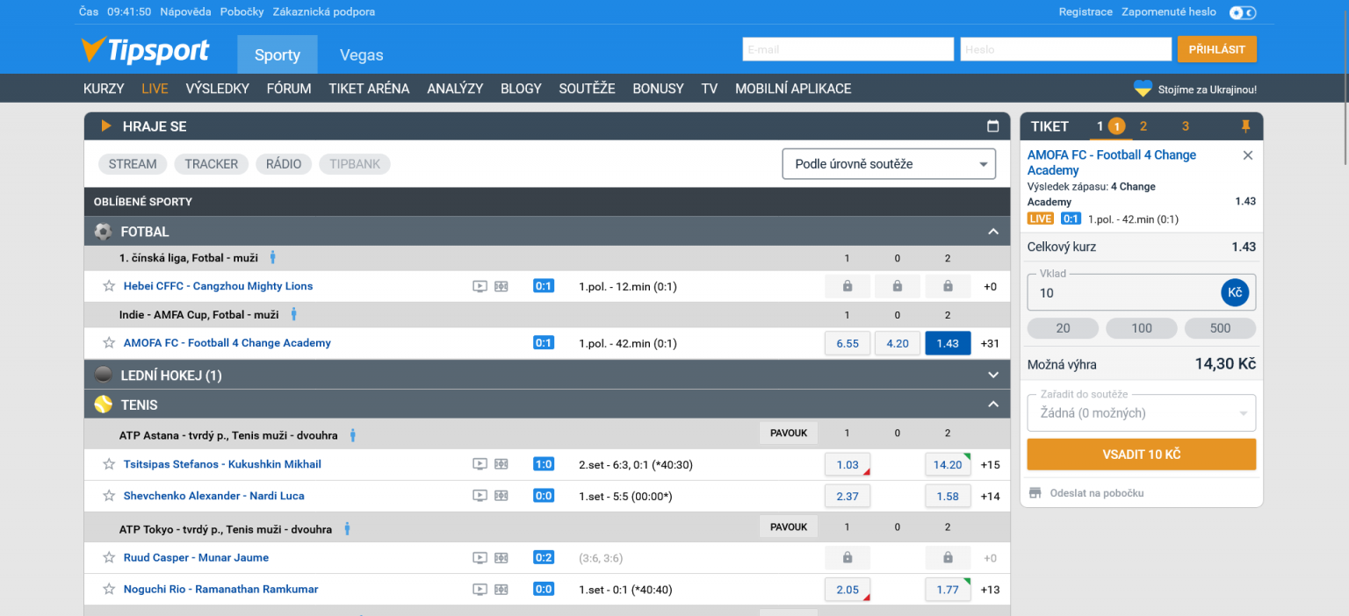Toggle the dark mode switch in the top bar
The width and height of the screenshot is (1349, 616).
click(x=1242, y=12)
